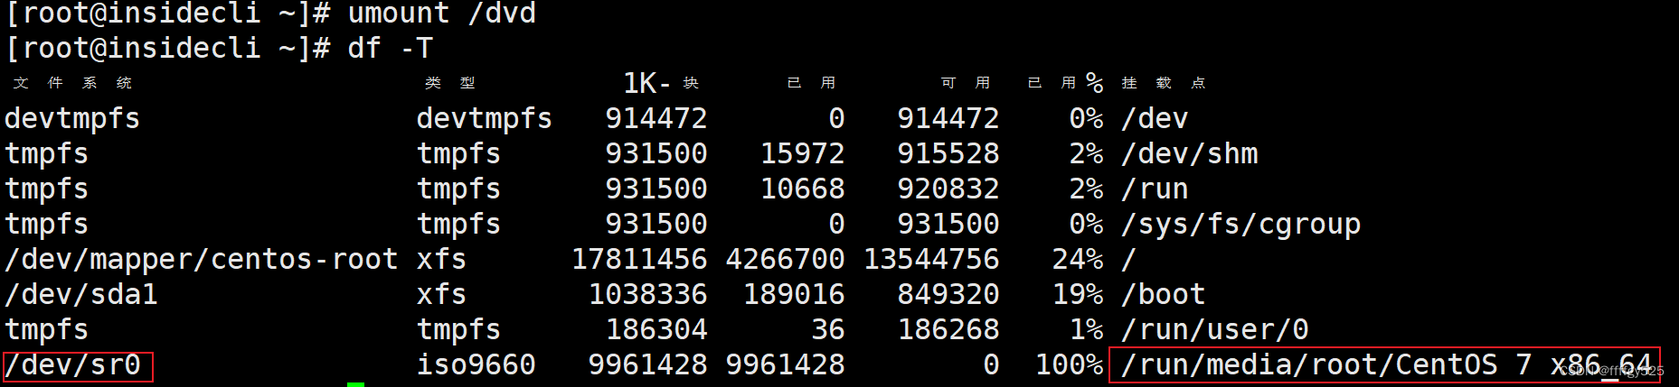Screen dimensions: 1679x387
Task: Click /dev/mapper/centos-root filesystem entry
Action: coord(202,259)
